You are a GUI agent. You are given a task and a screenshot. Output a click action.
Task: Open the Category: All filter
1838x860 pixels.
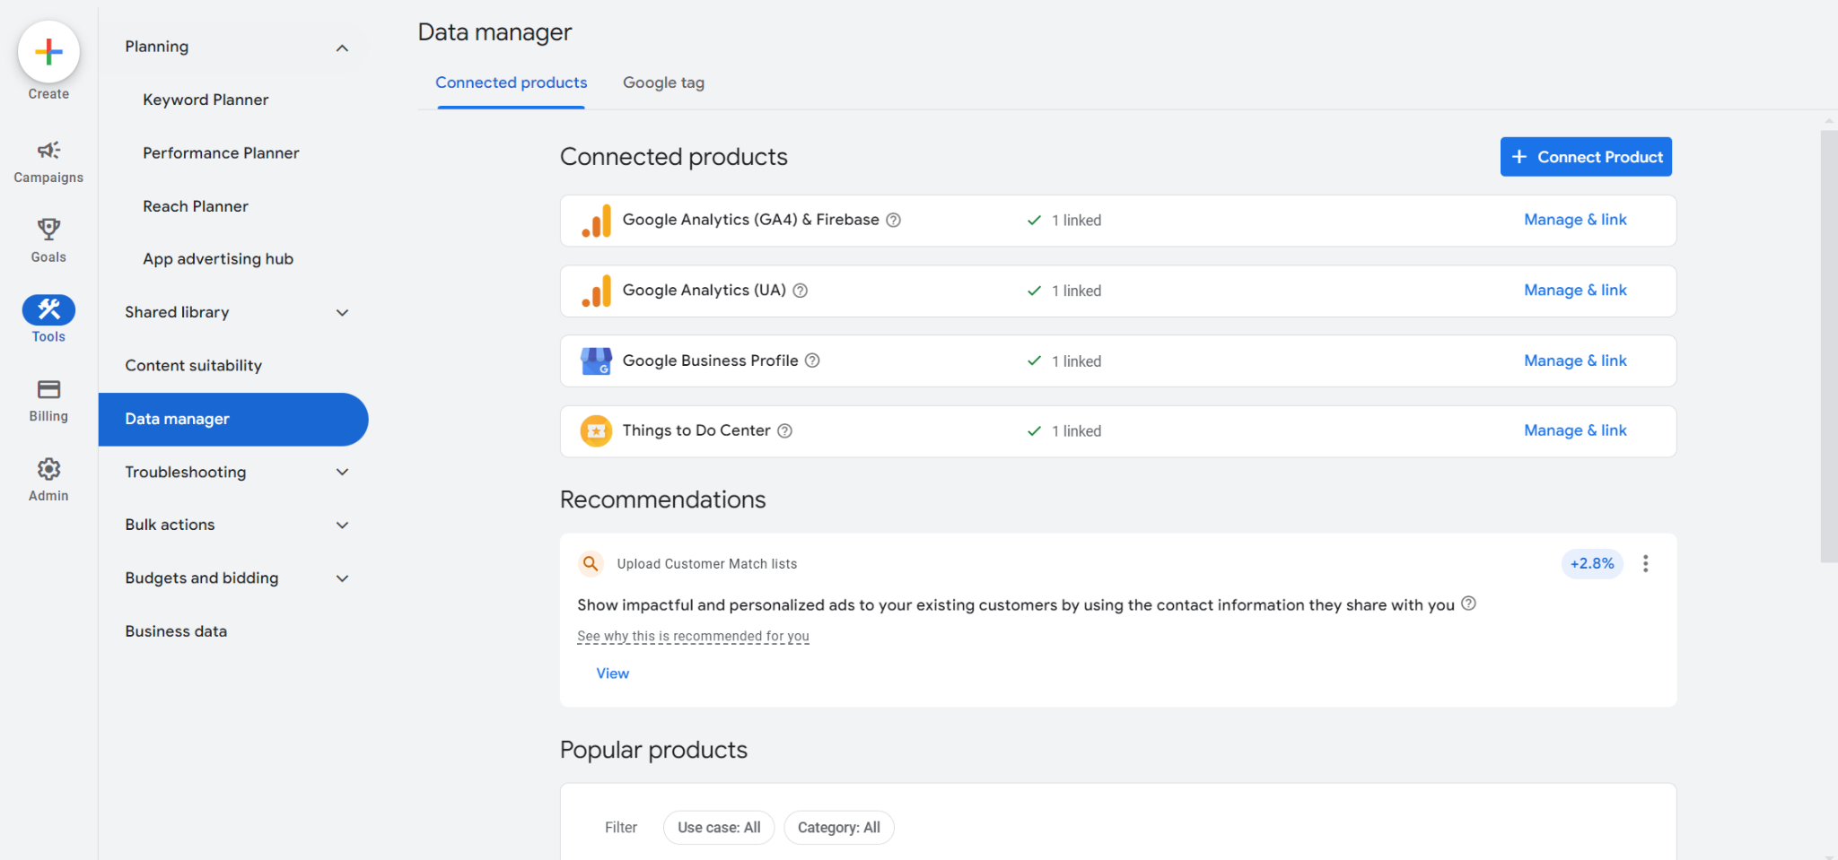coord(838,828)
